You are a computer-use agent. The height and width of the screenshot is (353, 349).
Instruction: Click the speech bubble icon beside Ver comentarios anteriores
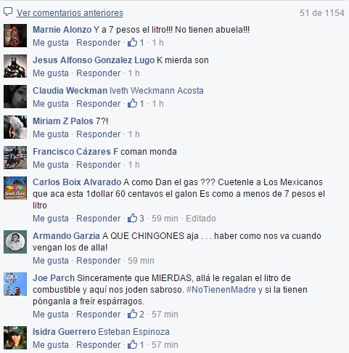pyautogui.click(x=8, y=12)
